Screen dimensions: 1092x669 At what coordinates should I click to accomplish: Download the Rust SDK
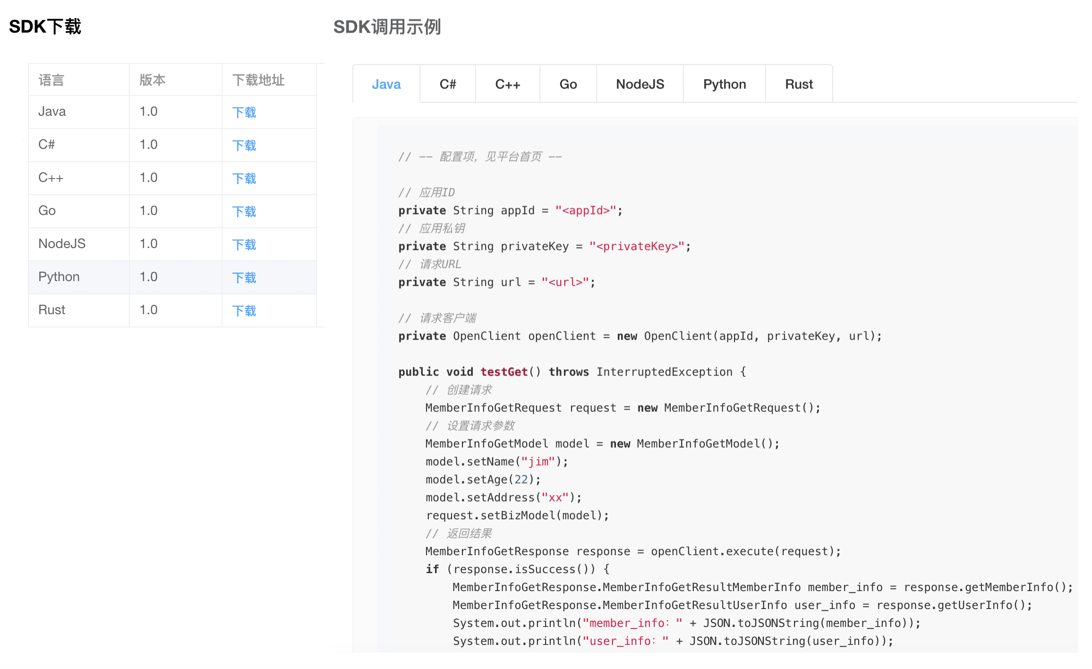pyautogui.click(x=244, y=311)
